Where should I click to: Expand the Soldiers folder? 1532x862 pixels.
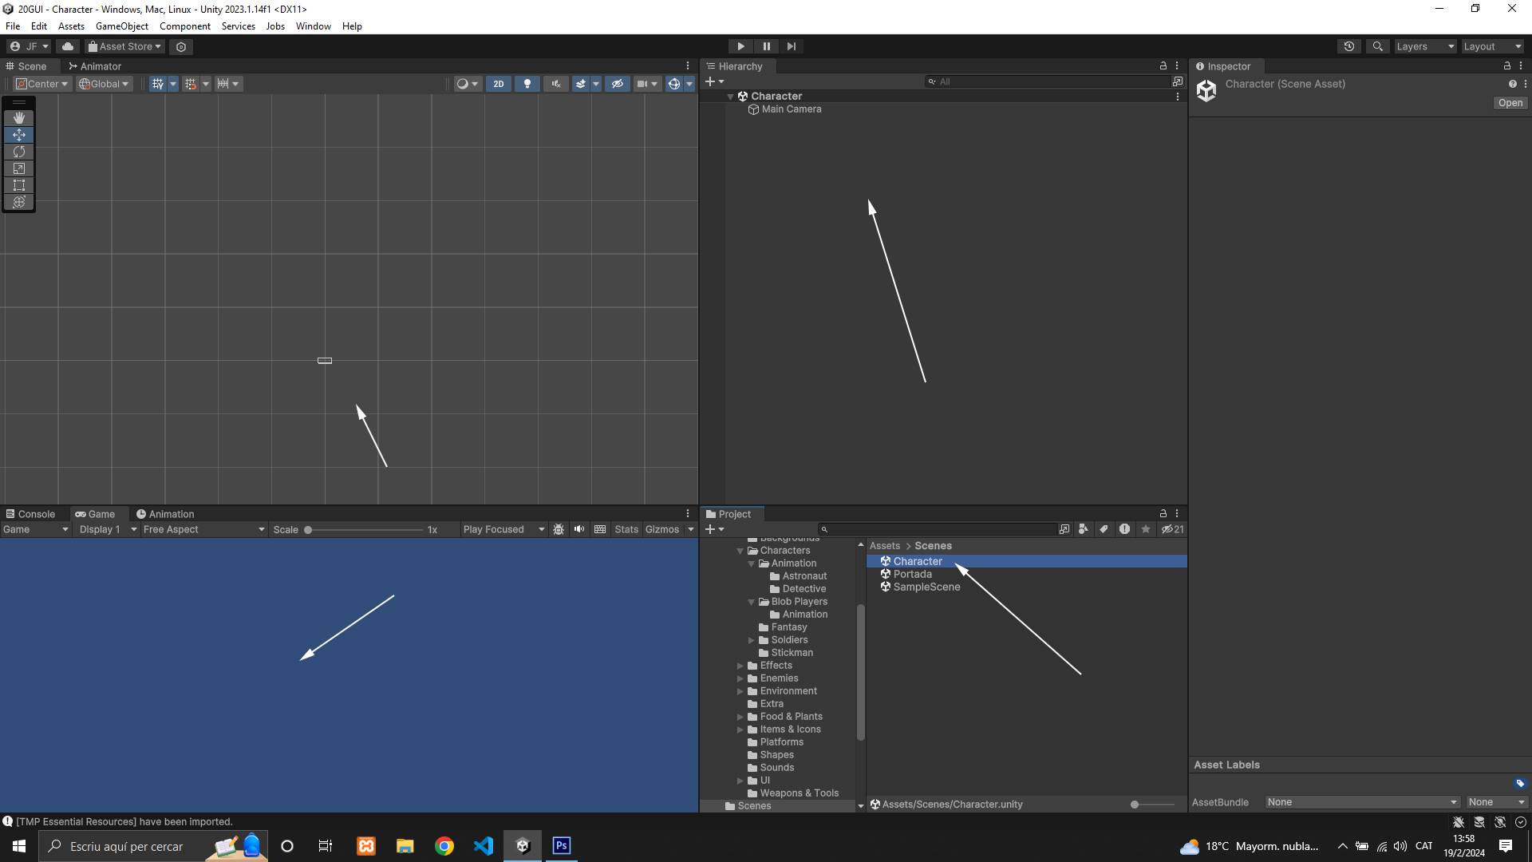point(752,640)
